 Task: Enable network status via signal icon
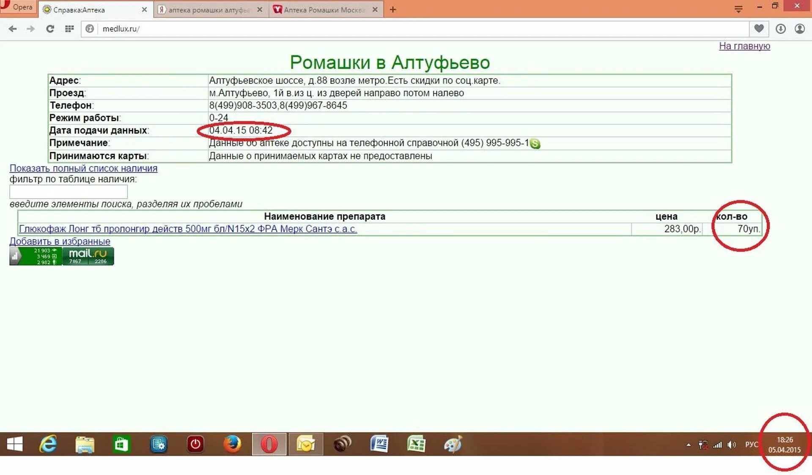(x=717, y=445)
